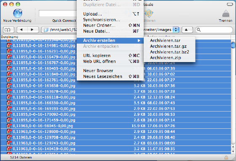
Task: Click icon of file 0,11855,0-0-16-166330-0,00.jpg
Action: [9, 103]
